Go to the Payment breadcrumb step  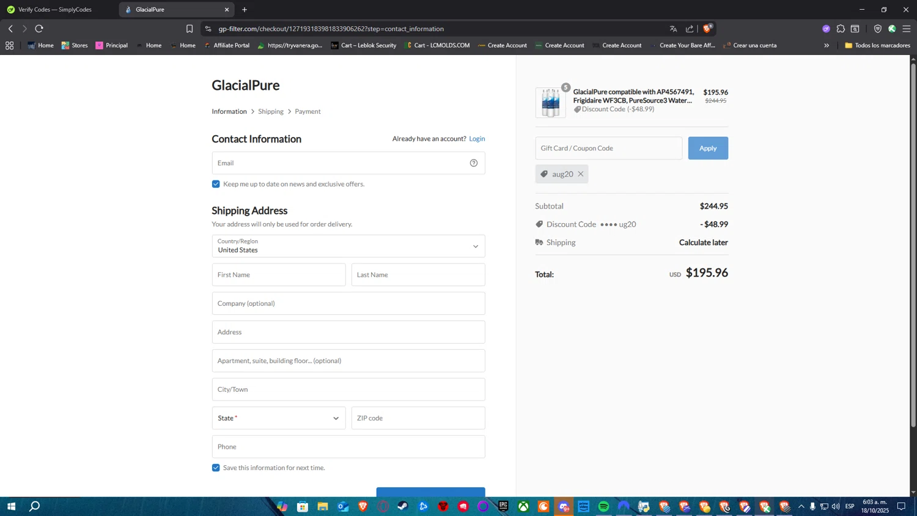(308, 111)
